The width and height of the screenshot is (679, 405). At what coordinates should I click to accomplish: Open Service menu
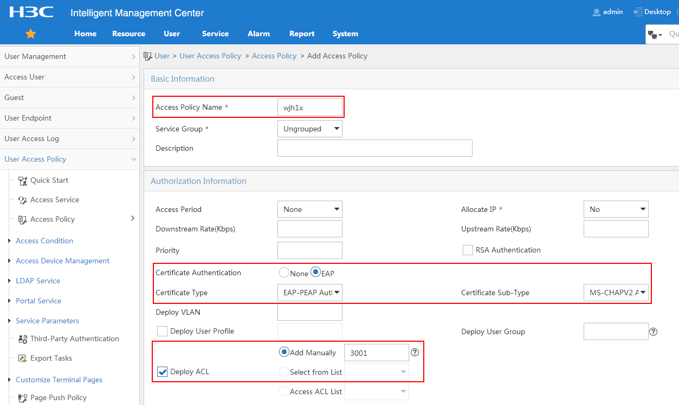pyautogui.click(x=215, y=34)
